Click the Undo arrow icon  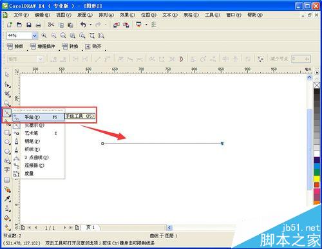click(x=84, y=25)
